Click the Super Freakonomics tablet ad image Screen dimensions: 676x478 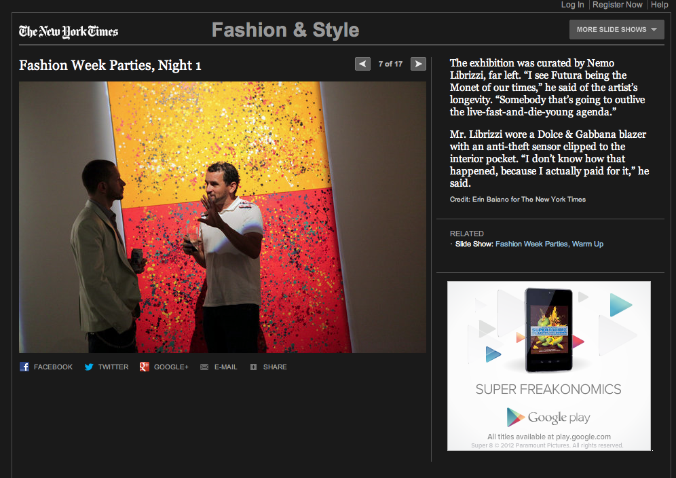(x=548, y=331)
